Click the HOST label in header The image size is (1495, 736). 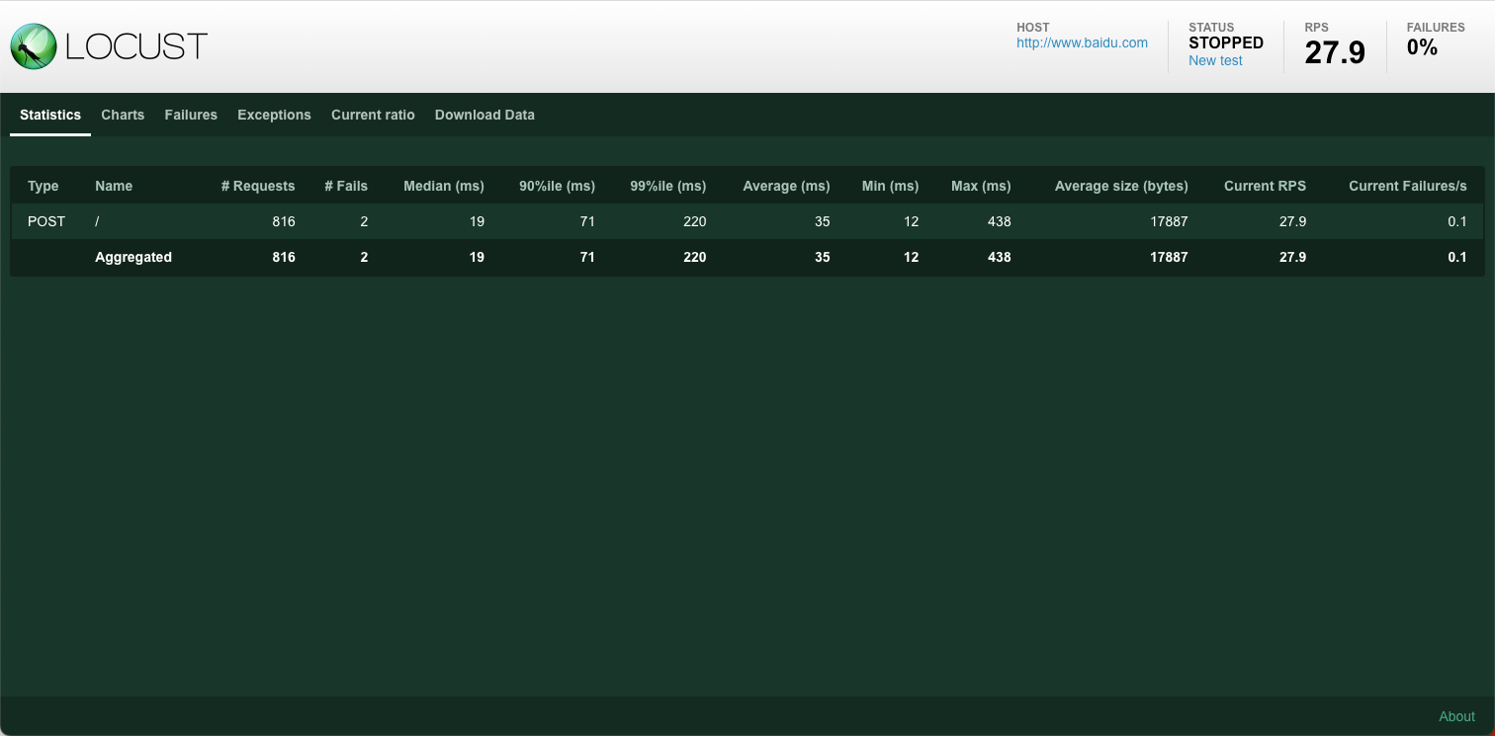coord(1033,28)
